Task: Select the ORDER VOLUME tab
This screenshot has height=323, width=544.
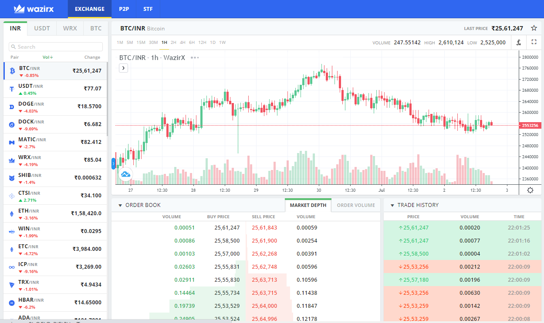Action: click(x=356, y=205)
